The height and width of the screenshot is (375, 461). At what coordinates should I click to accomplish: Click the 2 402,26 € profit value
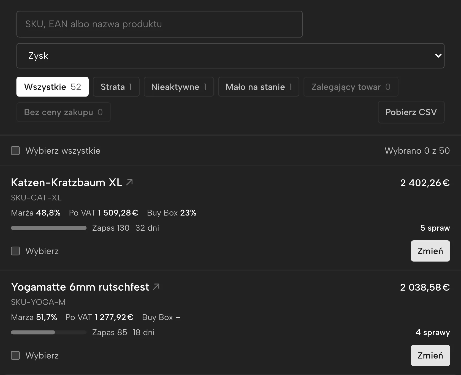pyautogui.click(x=425, y=183)
